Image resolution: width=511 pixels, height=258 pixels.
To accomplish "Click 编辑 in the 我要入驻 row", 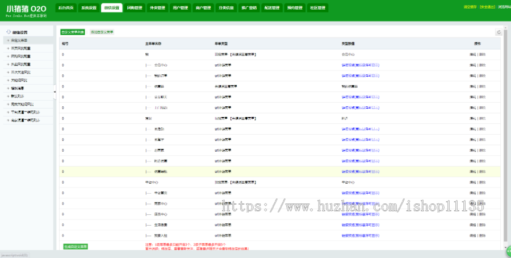I will coord(472,235).
